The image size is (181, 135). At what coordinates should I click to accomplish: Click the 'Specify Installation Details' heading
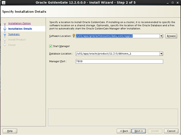(24, 12)
